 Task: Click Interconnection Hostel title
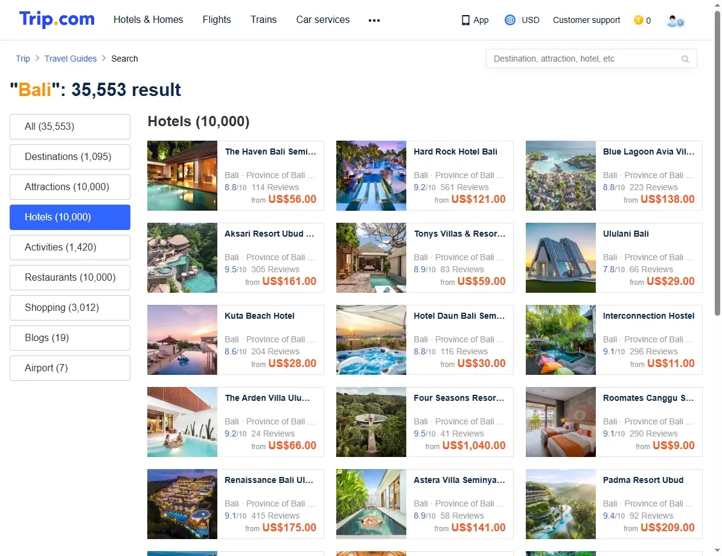coord(648,316)
